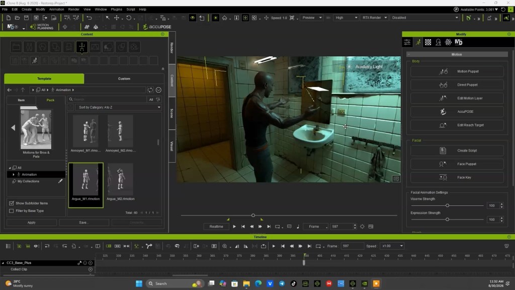Open the Render menu
Viewport: 515px width, 290px height.
click(x=73, y=9)
